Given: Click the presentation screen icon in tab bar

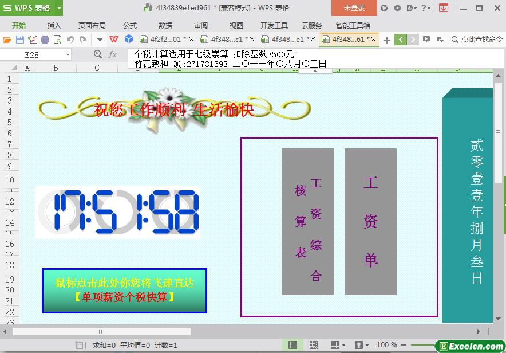Looking at the screenshot, I should point(426,40).
